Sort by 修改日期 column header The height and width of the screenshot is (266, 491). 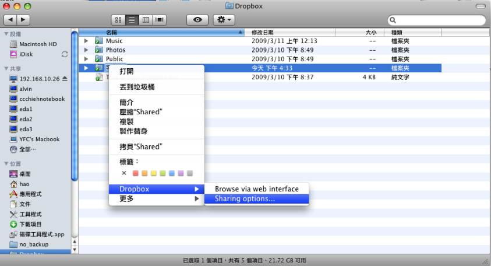click(289, 32)
